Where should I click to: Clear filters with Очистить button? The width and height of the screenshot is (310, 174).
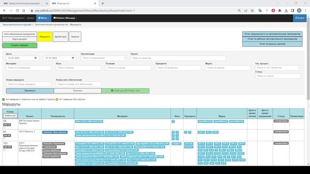[77, 91]
